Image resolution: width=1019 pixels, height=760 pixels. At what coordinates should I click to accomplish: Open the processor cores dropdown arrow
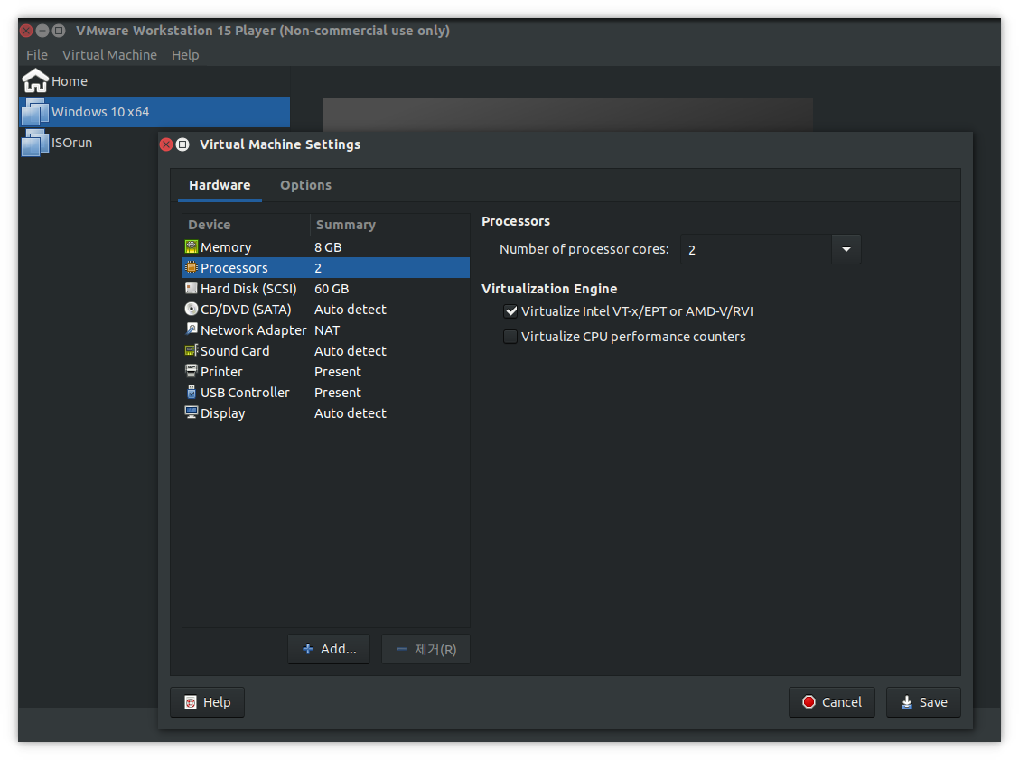pos(846,249)
